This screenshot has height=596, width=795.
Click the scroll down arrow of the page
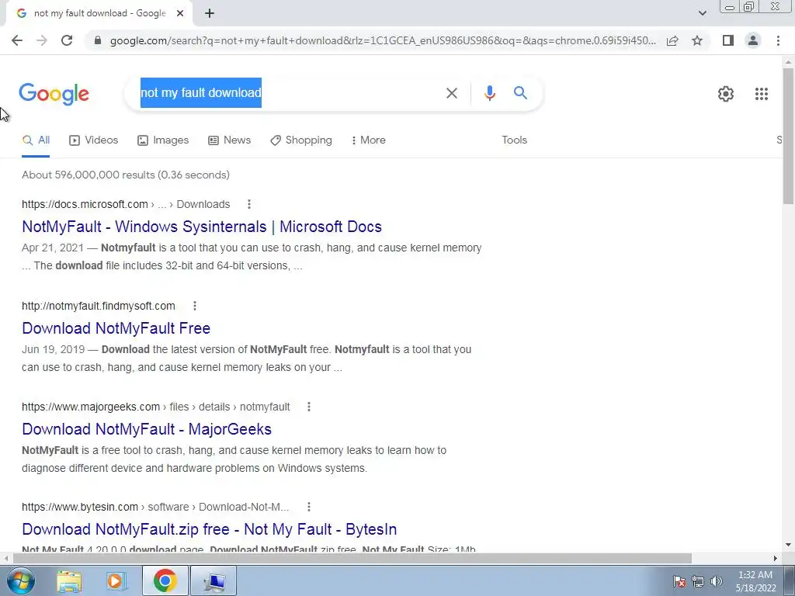[x=788, y=545]
